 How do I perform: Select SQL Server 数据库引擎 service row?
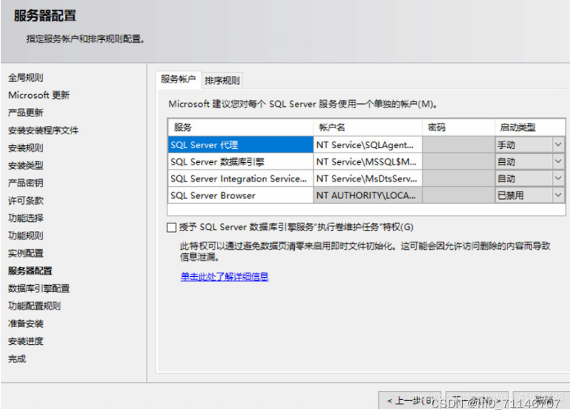(241, 161)
